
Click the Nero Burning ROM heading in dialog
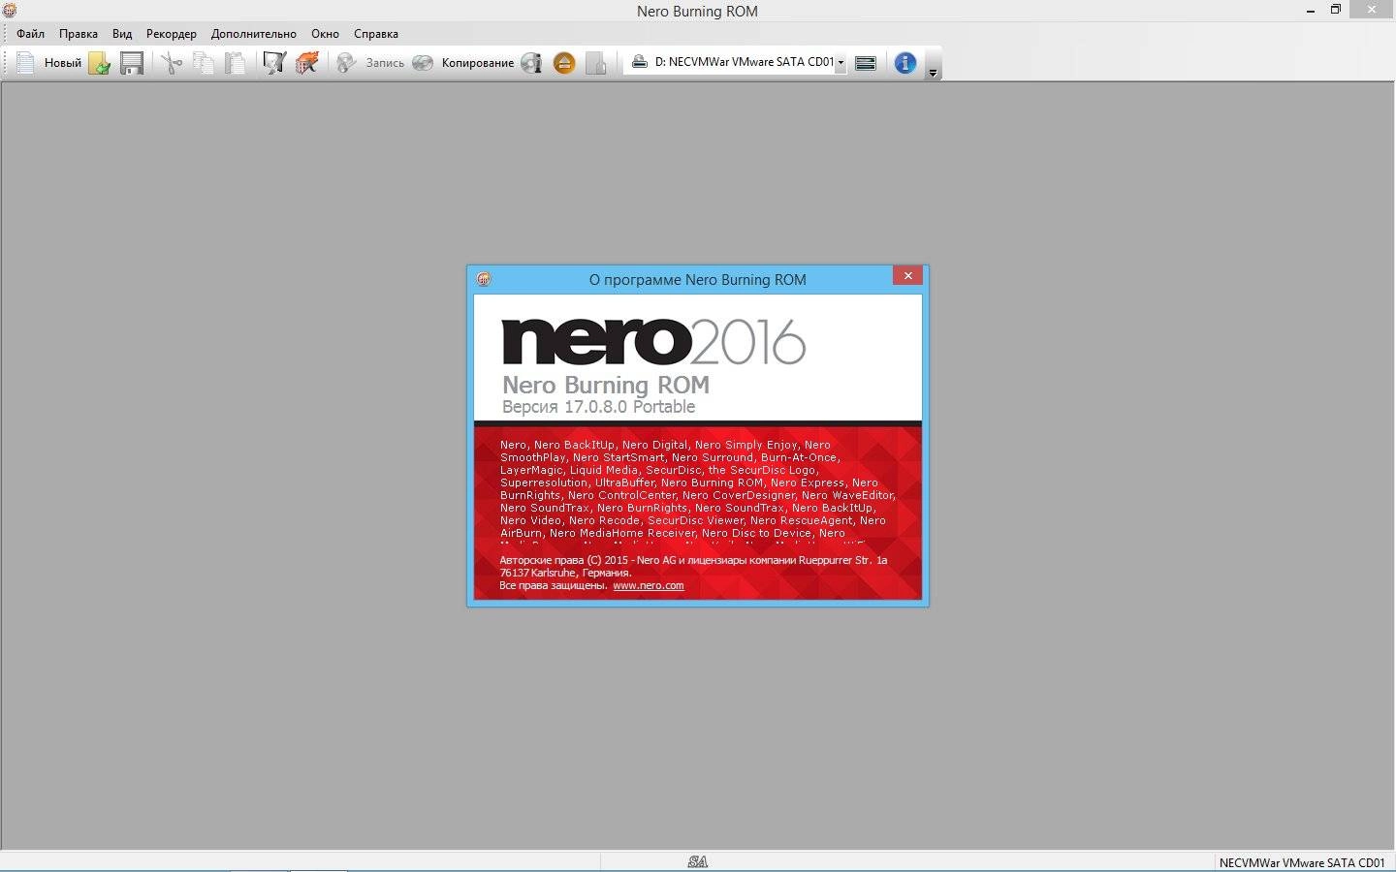point(606,385)
